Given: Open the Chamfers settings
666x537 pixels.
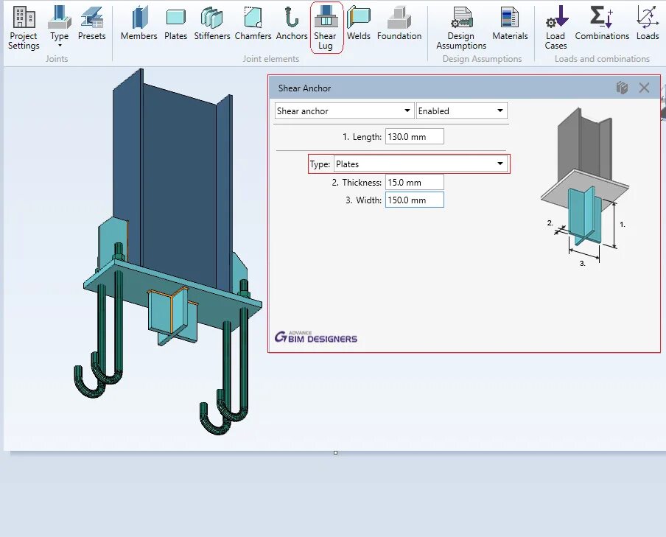Looking at the screenshot, I should [x=253, y=24].
